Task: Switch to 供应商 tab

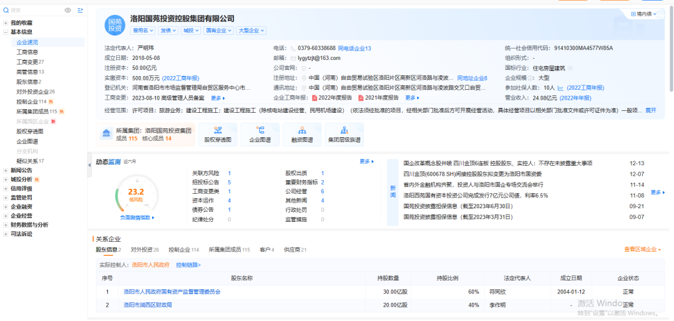Action: (295, 250)
